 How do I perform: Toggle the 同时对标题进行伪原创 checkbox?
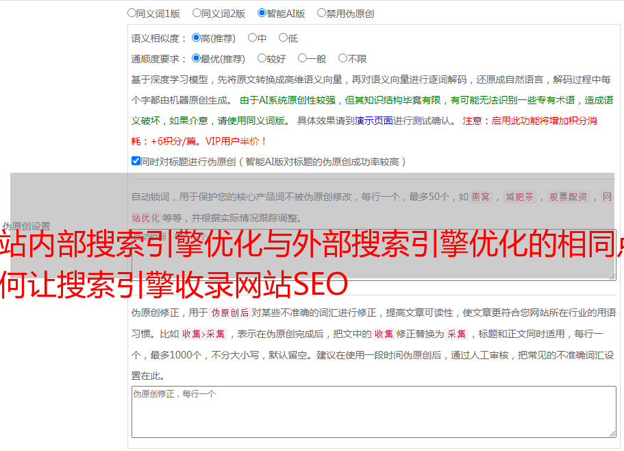136,161
